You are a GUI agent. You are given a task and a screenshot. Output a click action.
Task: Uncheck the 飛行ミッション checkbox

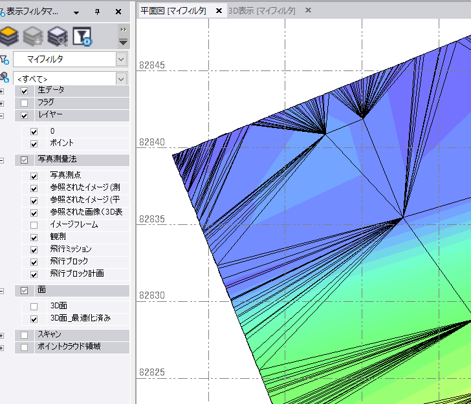tap(34, 250)
